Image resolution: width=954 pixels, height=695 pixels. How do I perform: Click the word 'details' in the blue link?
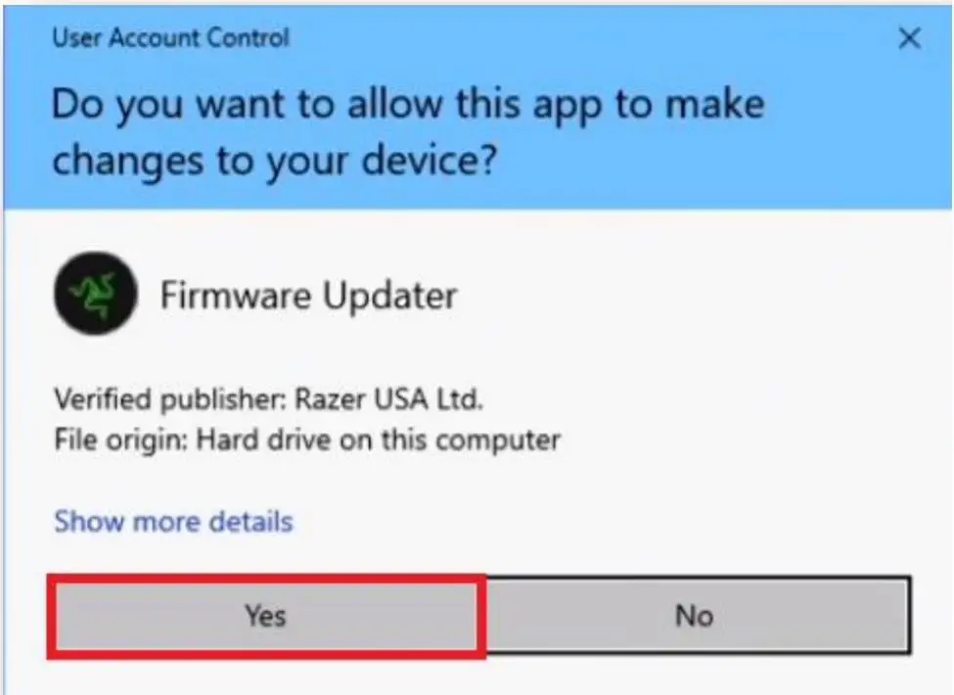click(x=250, y=522)
